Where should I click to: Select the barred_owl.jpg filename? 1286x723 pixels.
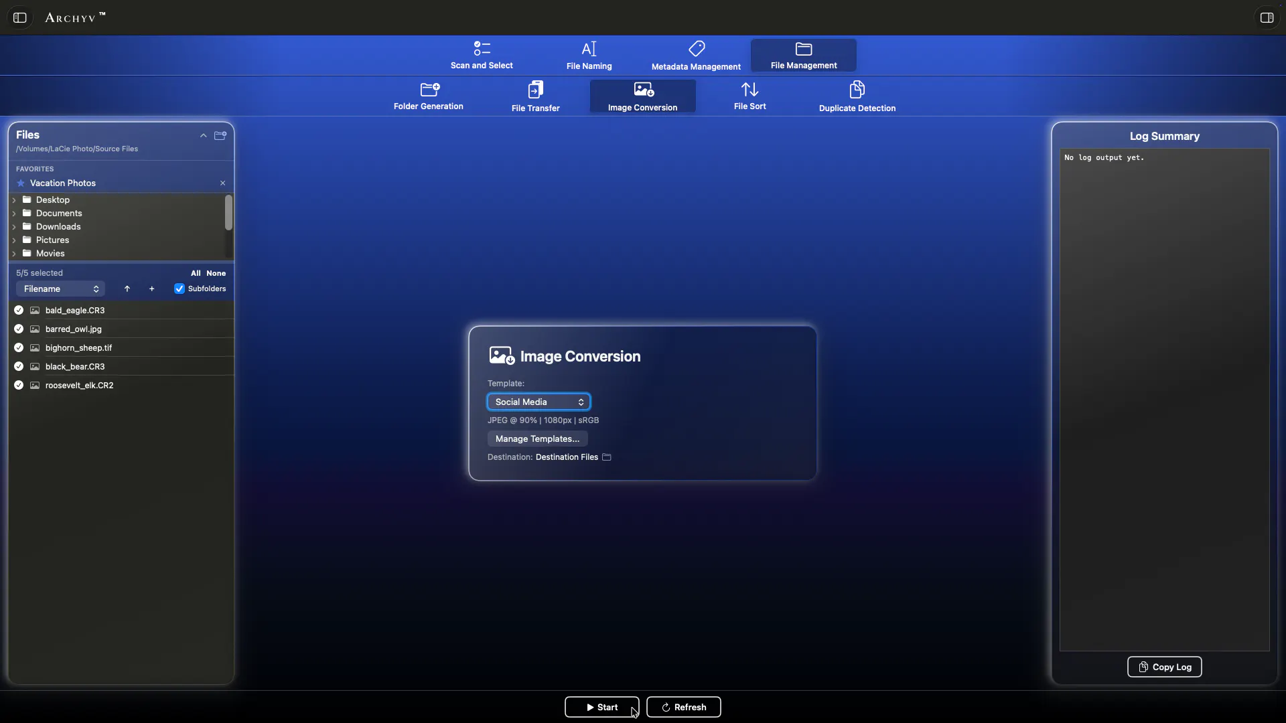74,329
